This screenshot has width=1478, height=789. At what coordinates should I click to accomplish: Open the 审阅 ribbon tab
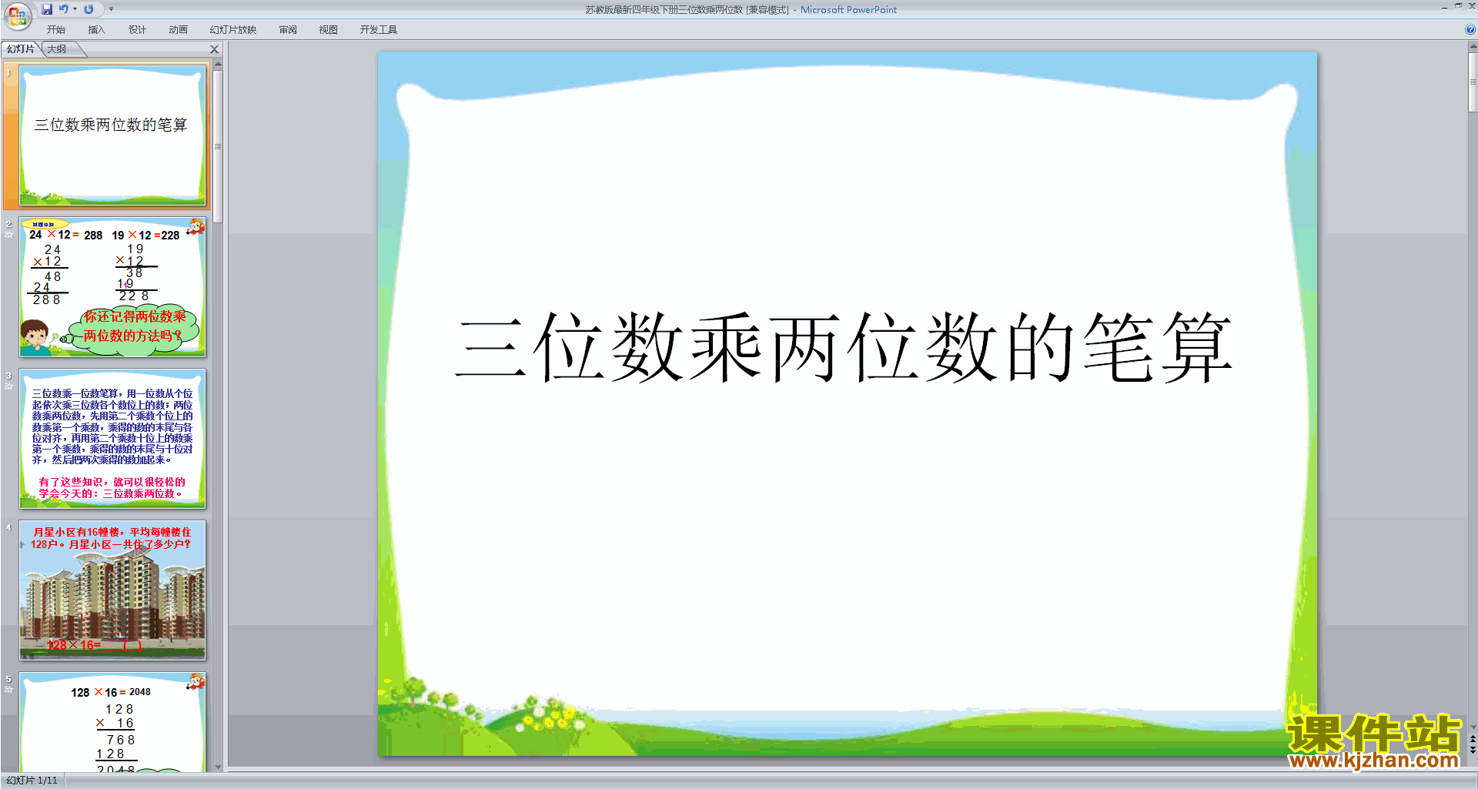pyautogui.click(x=288, y=30)
